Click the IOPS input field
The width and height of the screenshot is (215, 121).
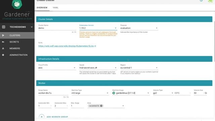pyautogui.click(x=182, y=93)
